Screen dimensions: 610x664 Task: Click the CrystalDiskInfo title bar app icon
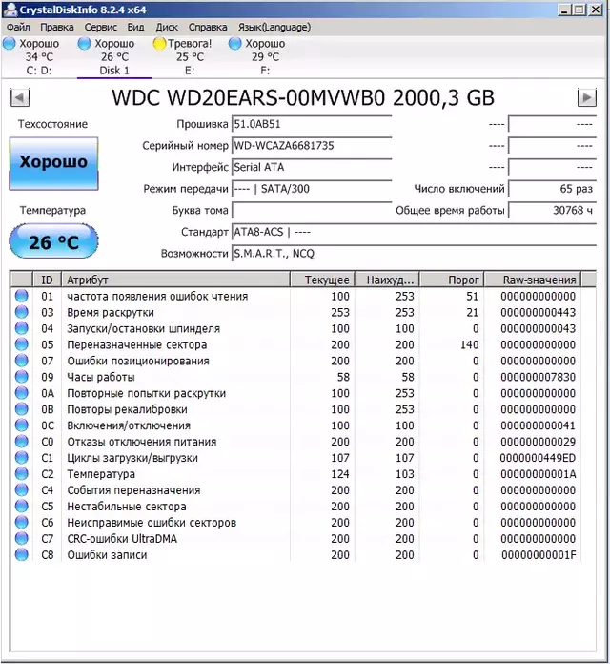tap(10, 10)
